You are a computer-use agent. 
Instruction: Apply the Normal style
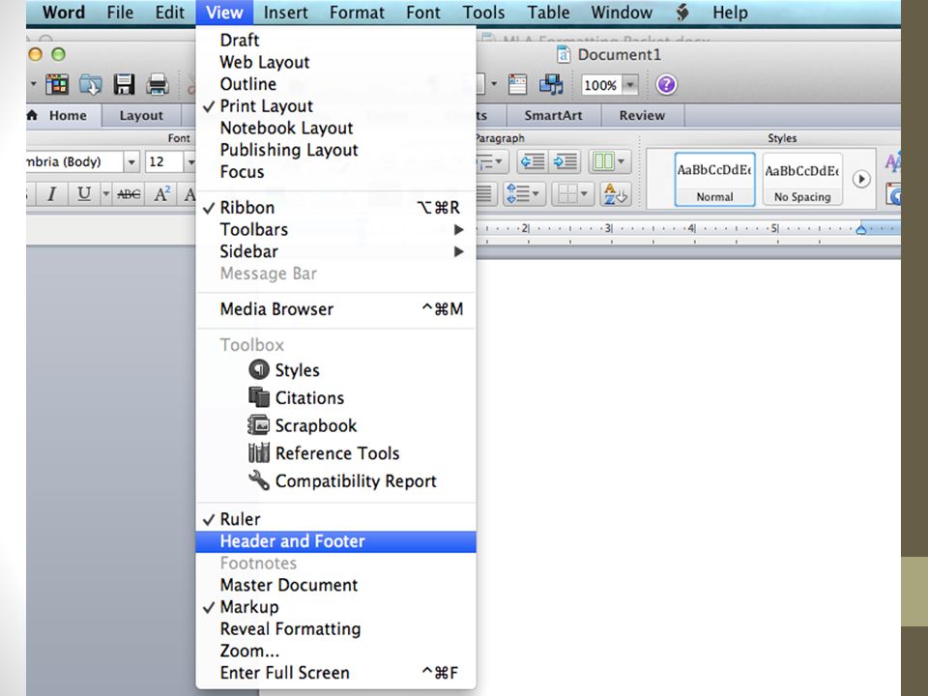[714, 180]
